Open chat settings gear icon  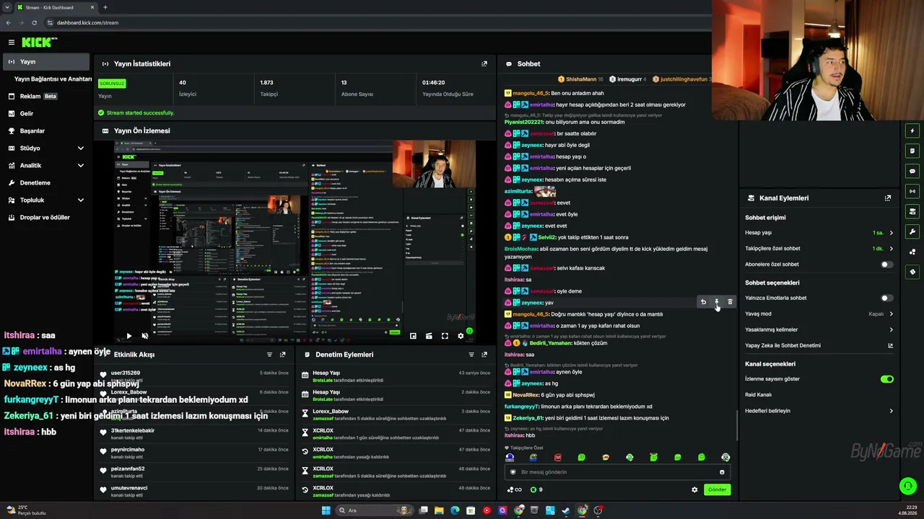694,489
